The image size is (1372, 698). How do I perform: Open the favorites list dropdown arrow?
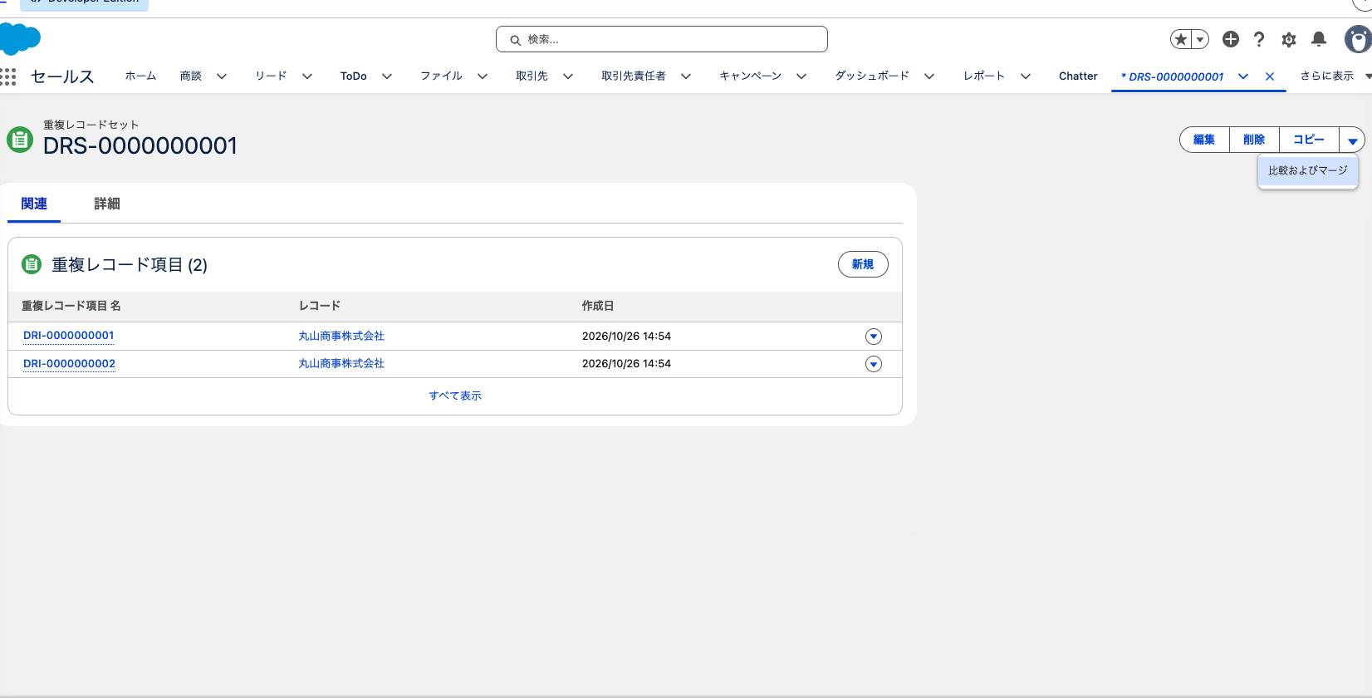tap(1200, 39)
